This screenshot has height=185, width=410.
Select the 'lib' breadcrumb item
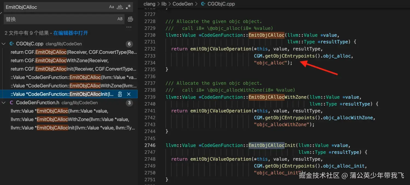point(164,4)
